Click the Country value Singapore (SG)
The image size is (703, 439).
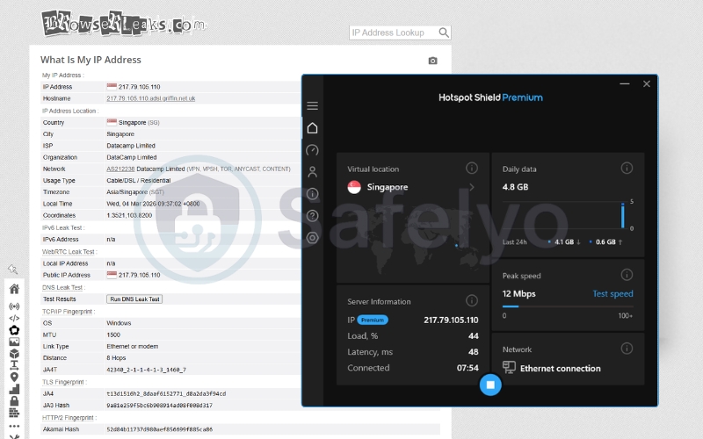[x=139, y=123]
